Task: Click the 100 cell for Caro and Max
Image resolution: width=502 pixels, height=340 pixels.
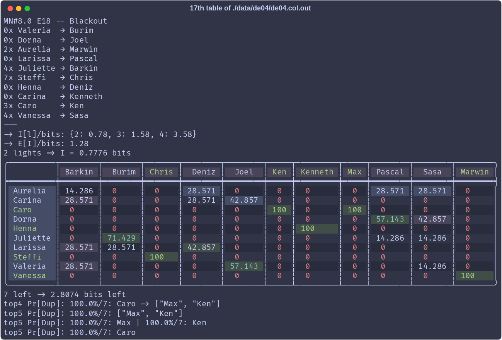Action: 354,210
